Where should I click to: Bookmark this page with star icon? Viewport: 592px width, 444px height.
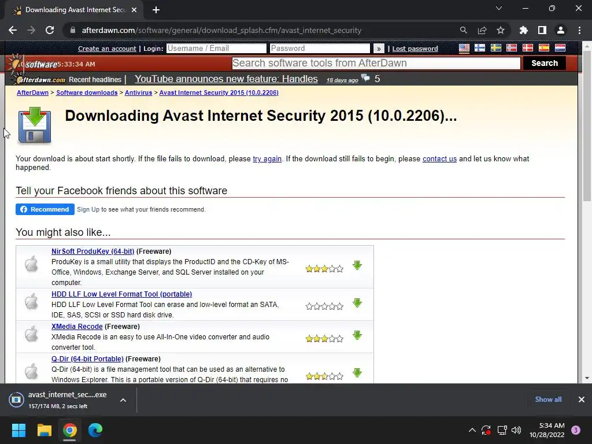501,30
